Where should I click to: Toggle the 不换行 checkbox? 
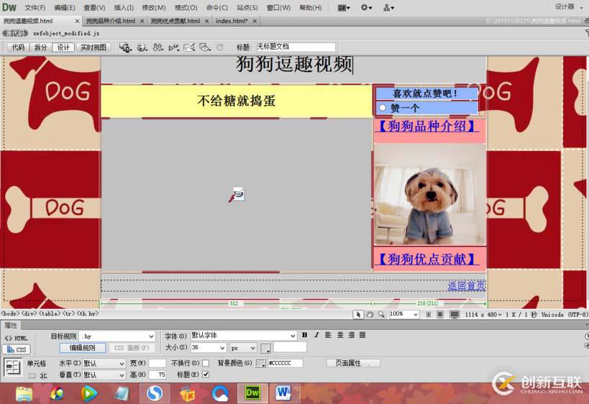tap(206, 363)
